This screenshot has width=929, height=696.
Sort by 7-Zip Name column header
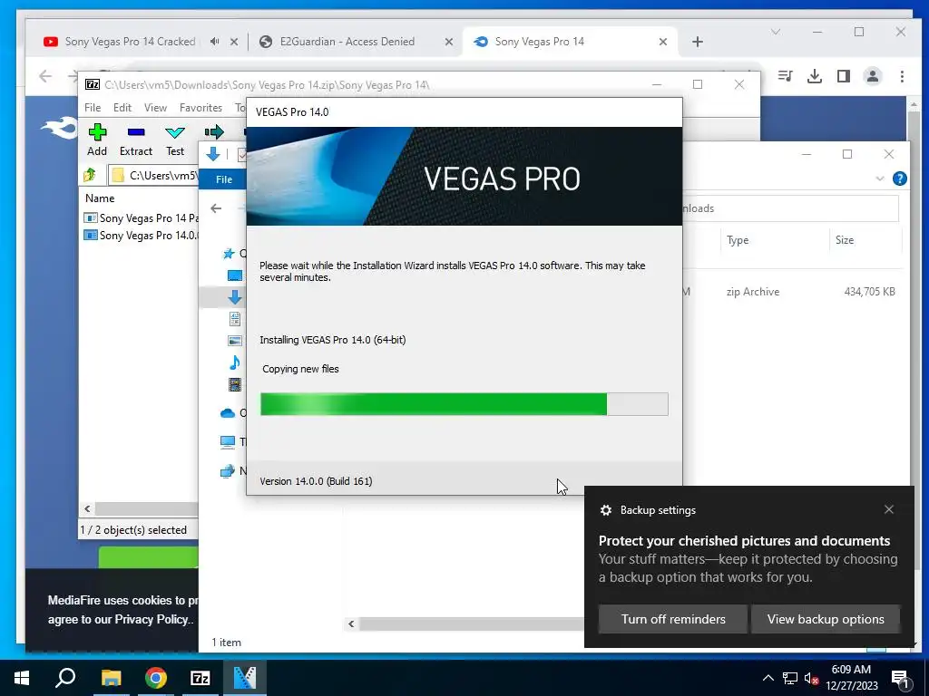pos(100,198)
